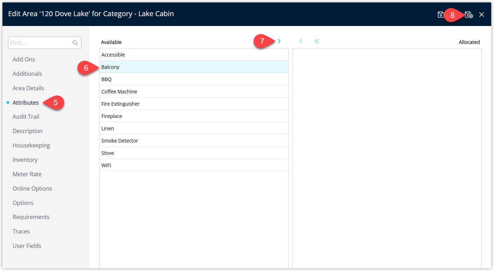Open the Audit Trail section
Viewport: 494px width, 271px height.
tap(26, 117)
